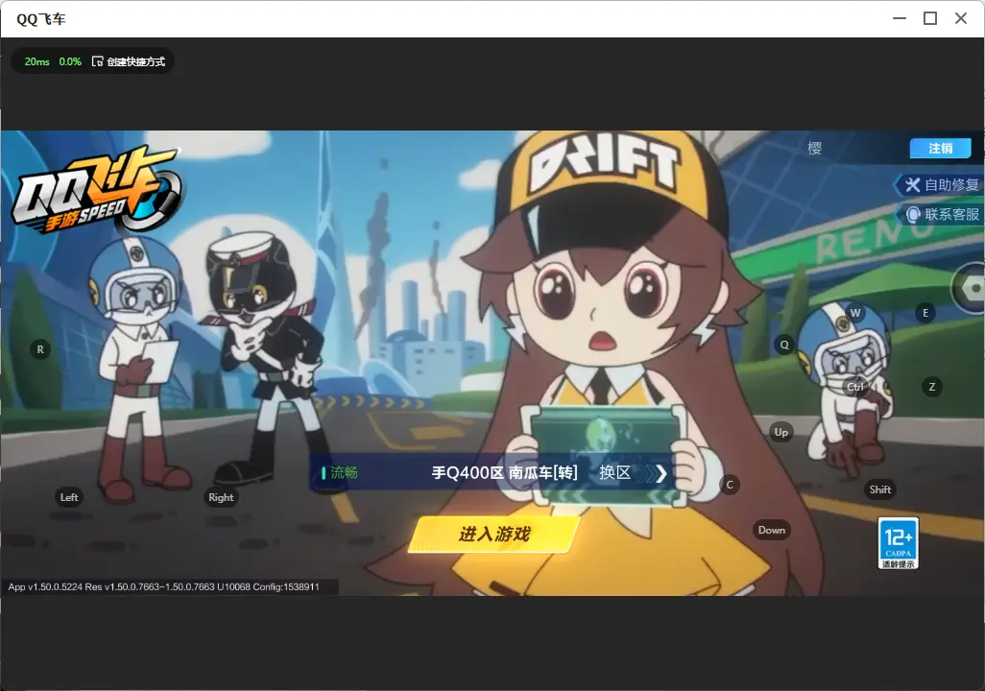The height and width of the screenshot is (691, 985).
Task: Click the 进入游戏 enter game button
Action: coord(494,534)
